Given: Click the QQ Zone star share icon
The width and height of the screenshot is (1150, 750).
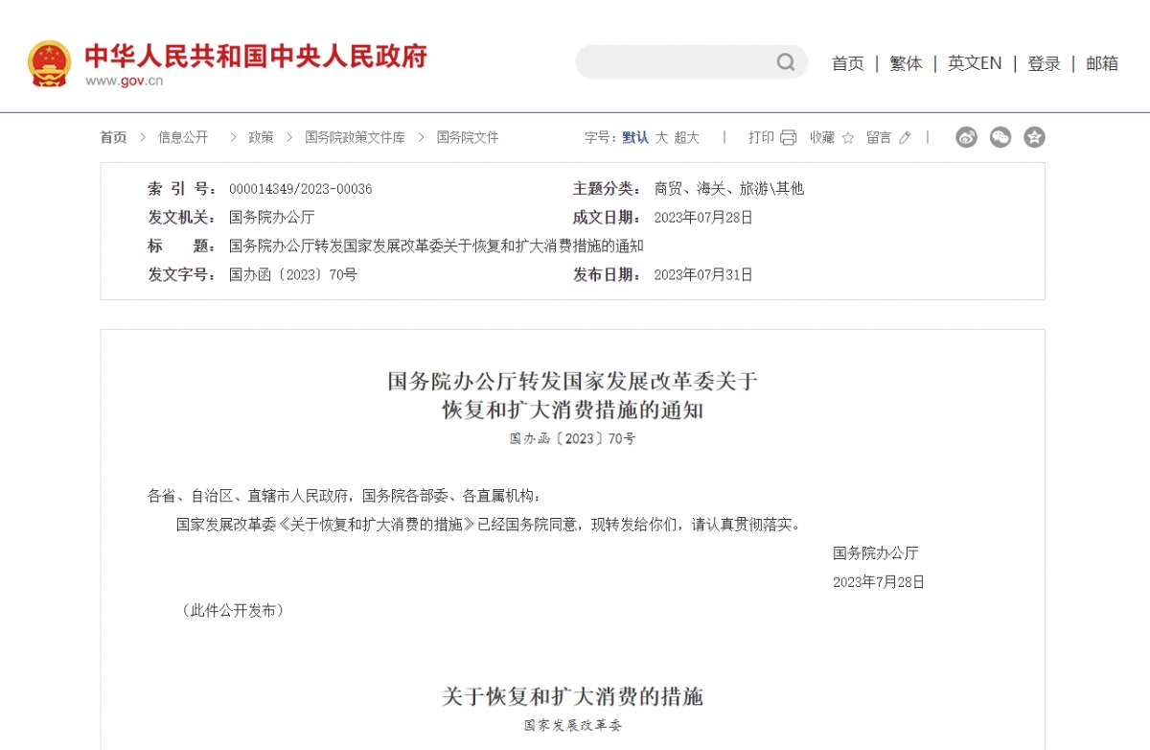Looking at the screenshot, I should tap(1034, 137).
